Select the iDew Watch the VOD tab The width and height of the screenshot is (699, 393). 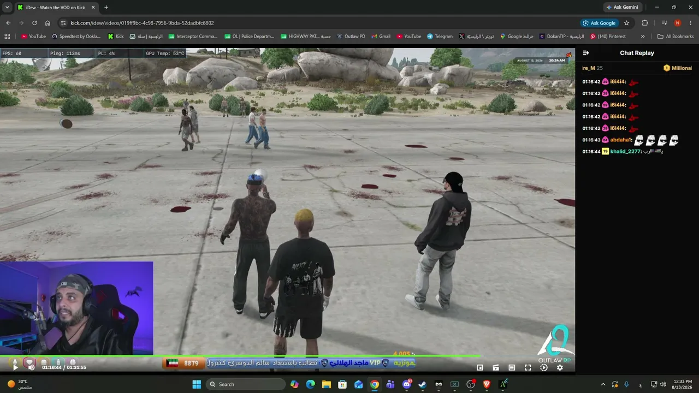[x=55, y=8]
